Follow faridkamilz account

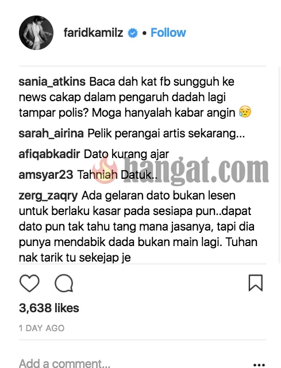(168, 33)
